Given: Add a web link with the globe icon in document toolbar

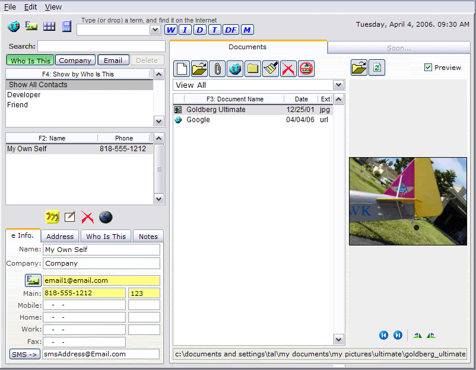Looking at the screenshot, I should (x=235, y=69).
